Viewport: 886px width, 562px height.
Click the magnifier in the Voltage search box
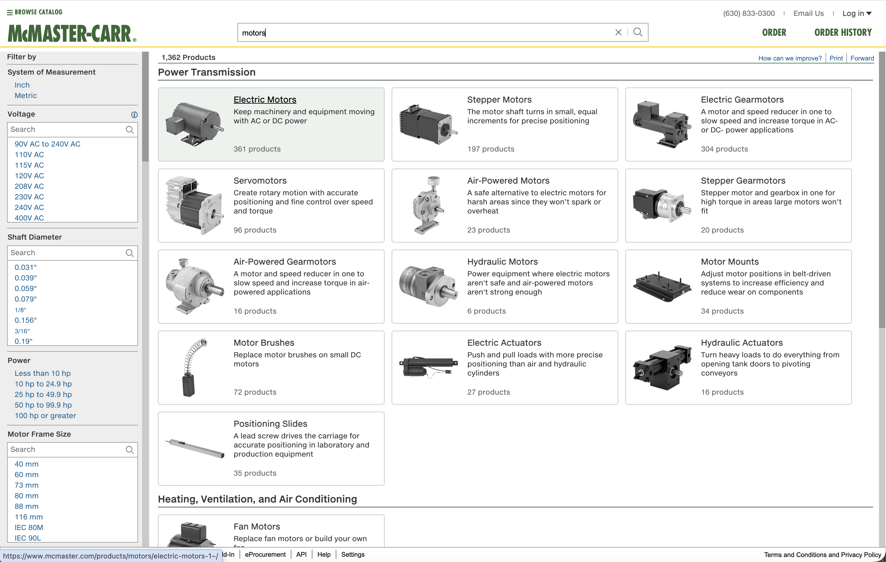click(x=129, y=129)
